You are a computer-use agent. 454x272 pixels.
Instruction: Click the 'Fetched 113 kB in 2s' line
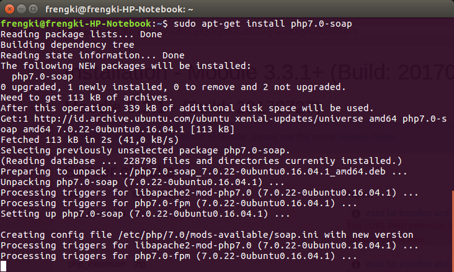pos(86,140)
